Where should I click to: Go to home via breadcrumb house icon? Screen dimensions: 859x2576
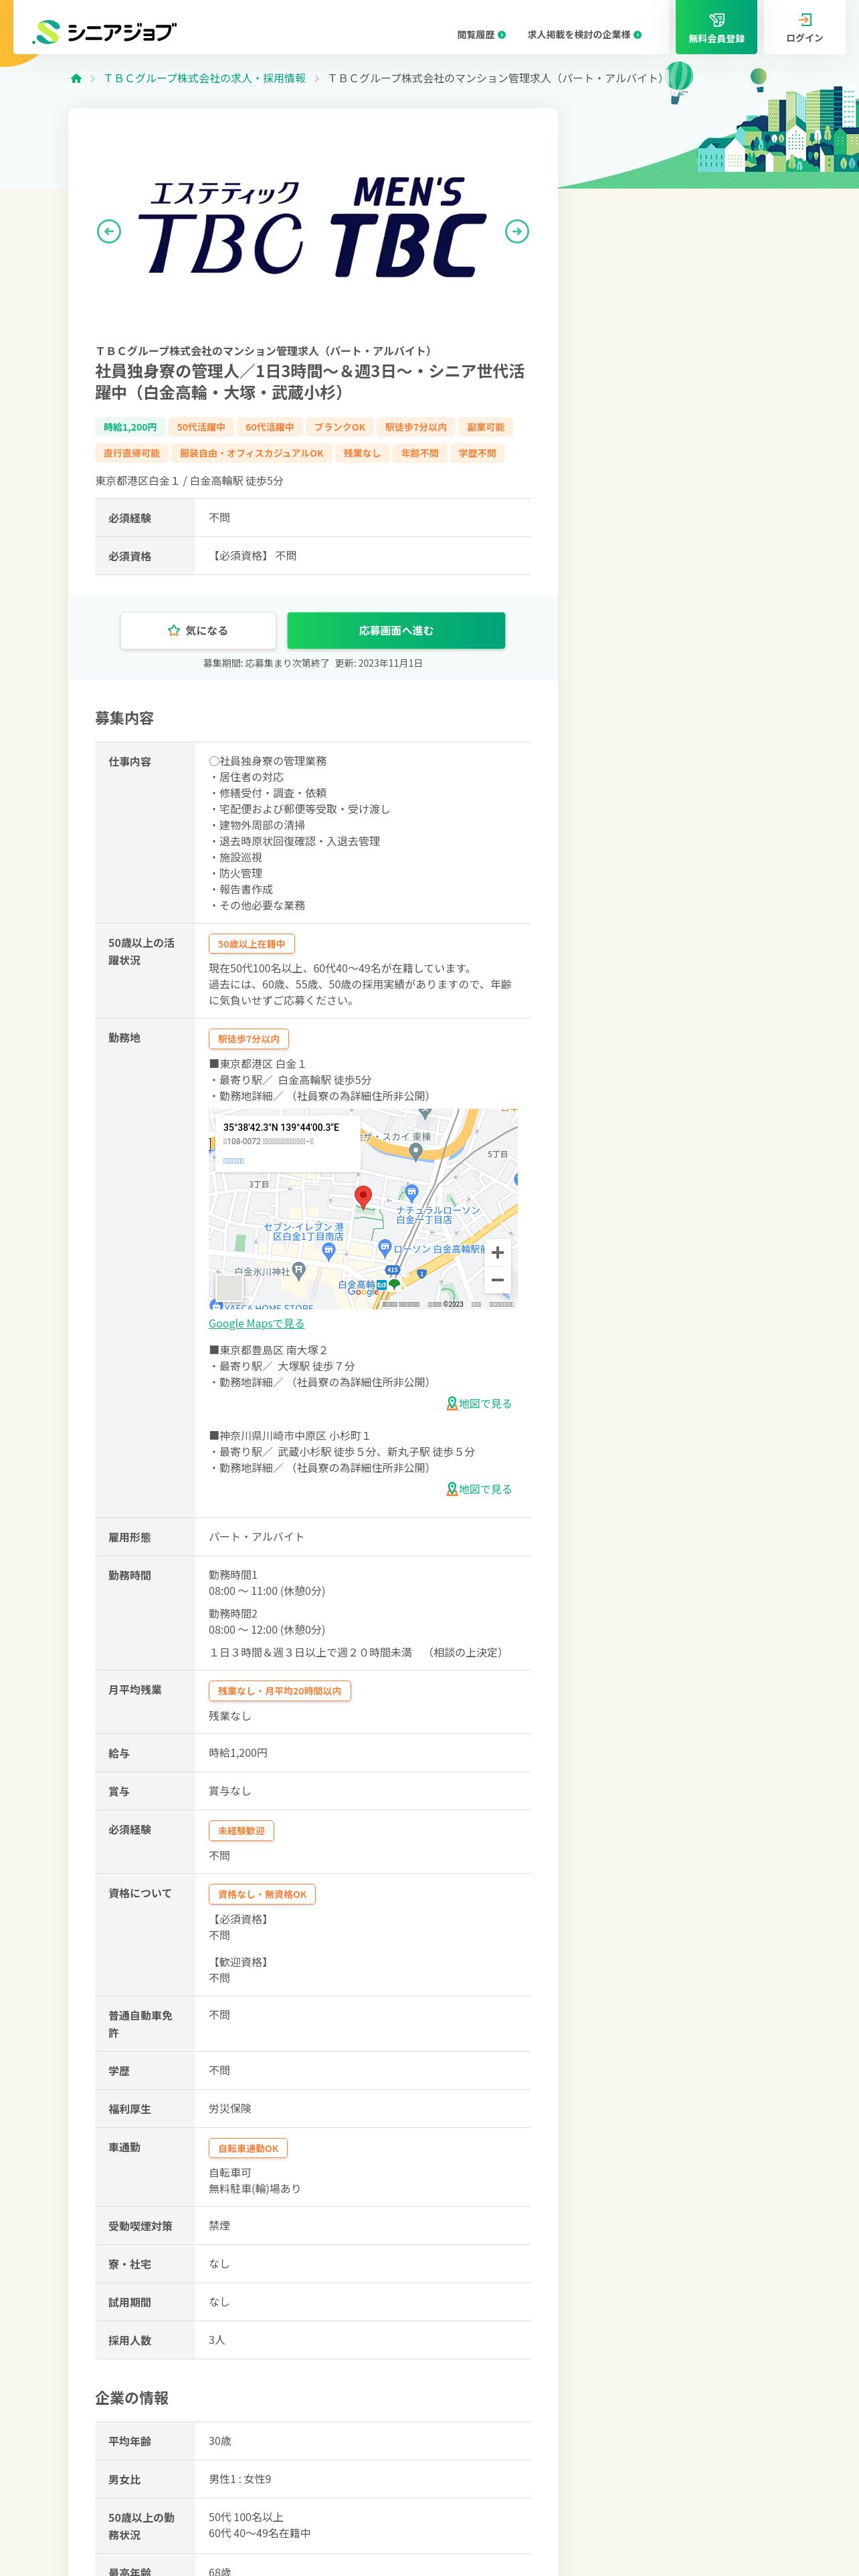tap(76, 78)
